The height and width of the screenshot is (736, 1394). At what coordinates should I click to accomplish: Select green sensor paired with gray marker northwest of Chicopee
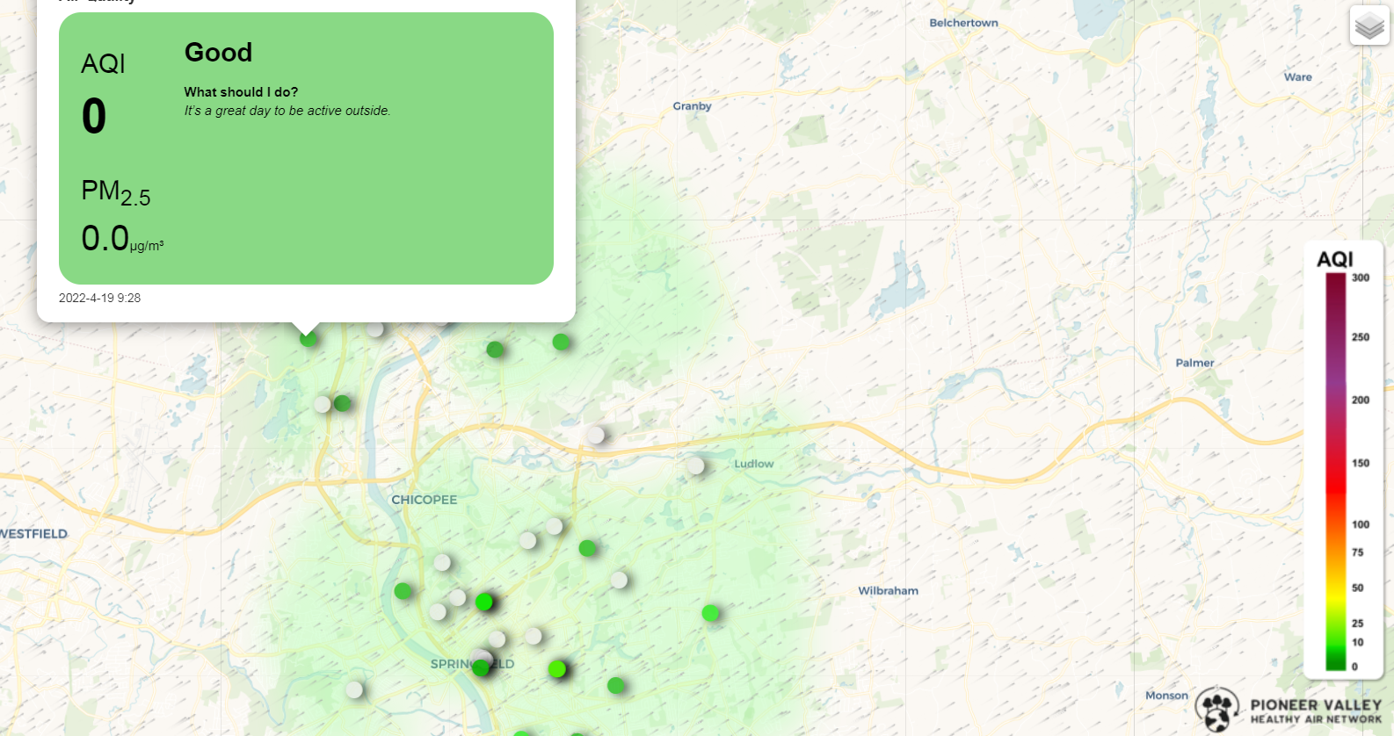click(343, 403)
